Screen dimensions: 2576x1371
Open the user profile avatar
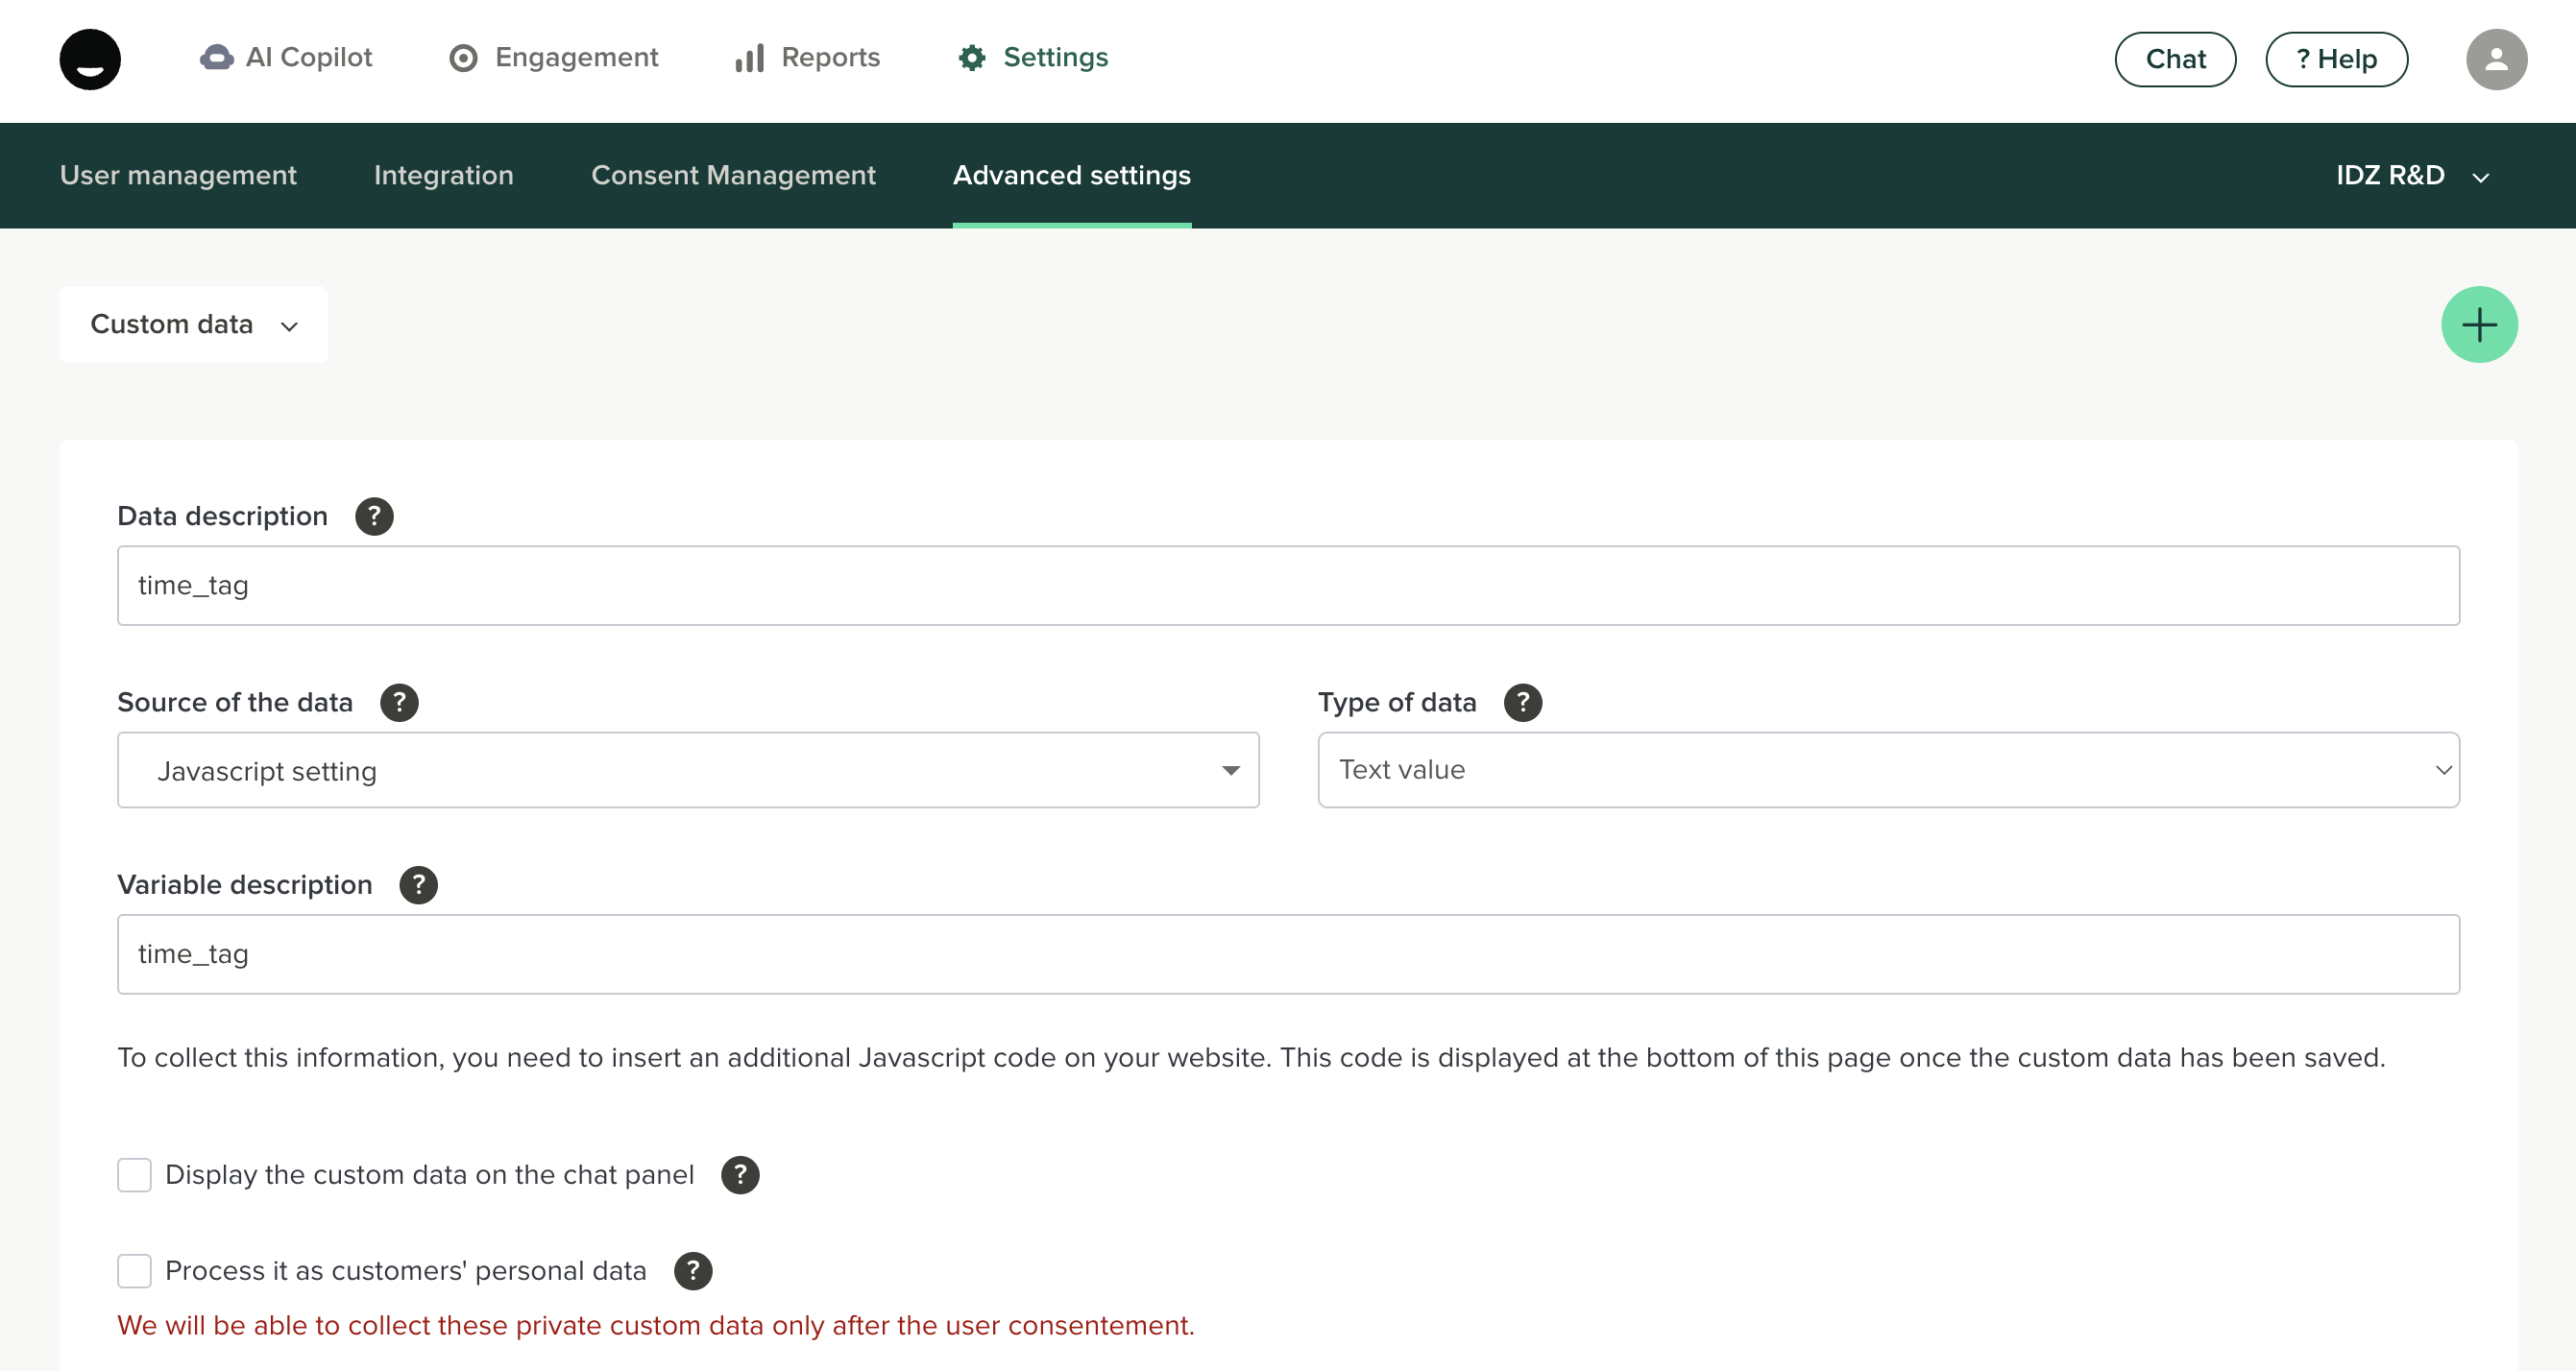click(x=2496, y=59)
